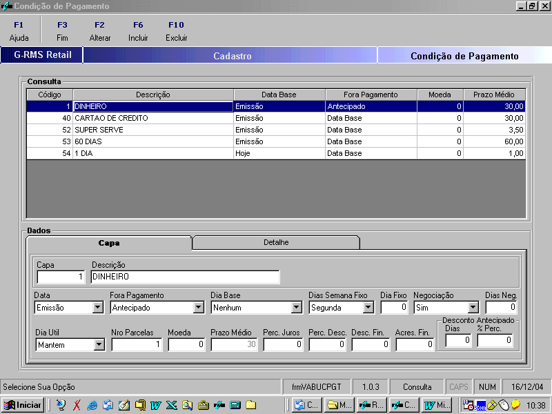Select the DINHEIRO row in the grid
Image resolution: width=552 pixels, height=414 pixels.
[276, 106]
